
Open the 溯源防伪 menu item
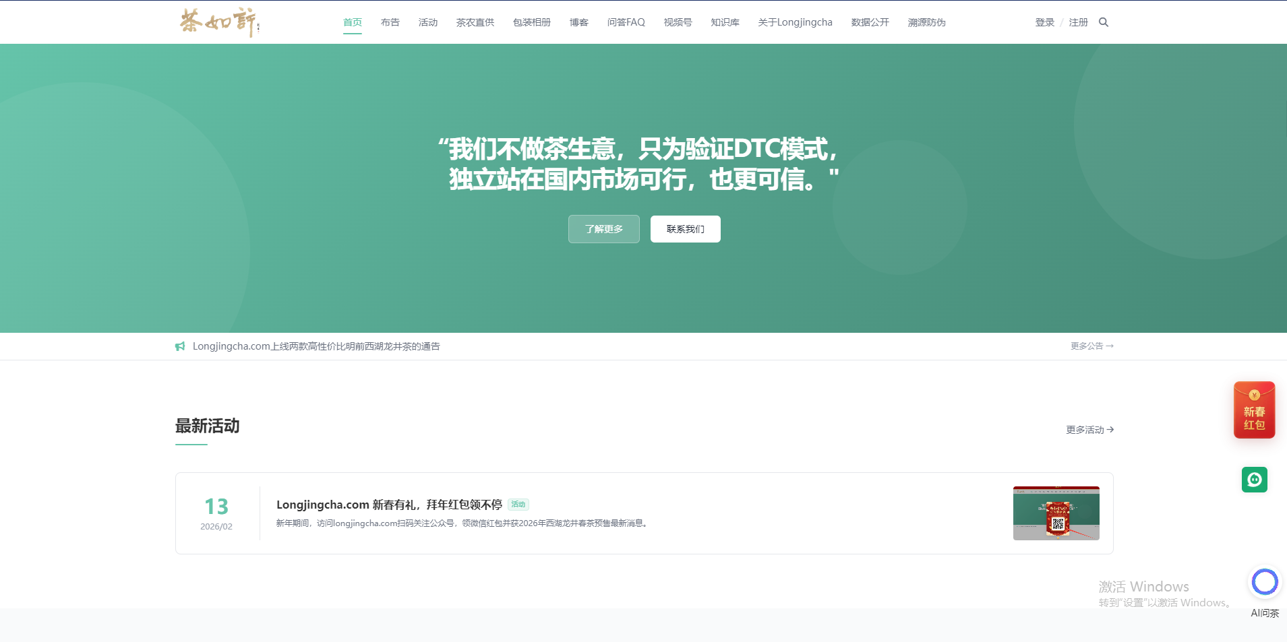pos(927,22)
